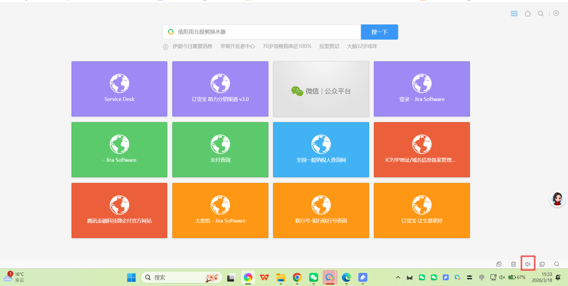Open the 微信 公众平台 tile

[x=321, y=89]
